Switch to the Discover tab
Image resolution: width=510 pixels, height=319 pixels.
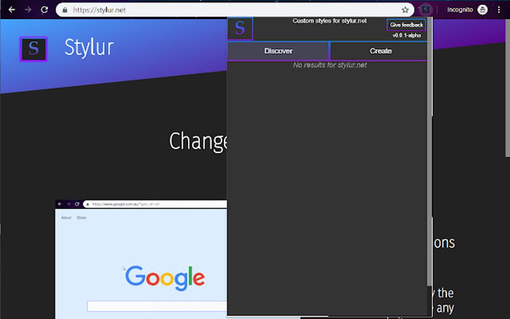point(278,50)
